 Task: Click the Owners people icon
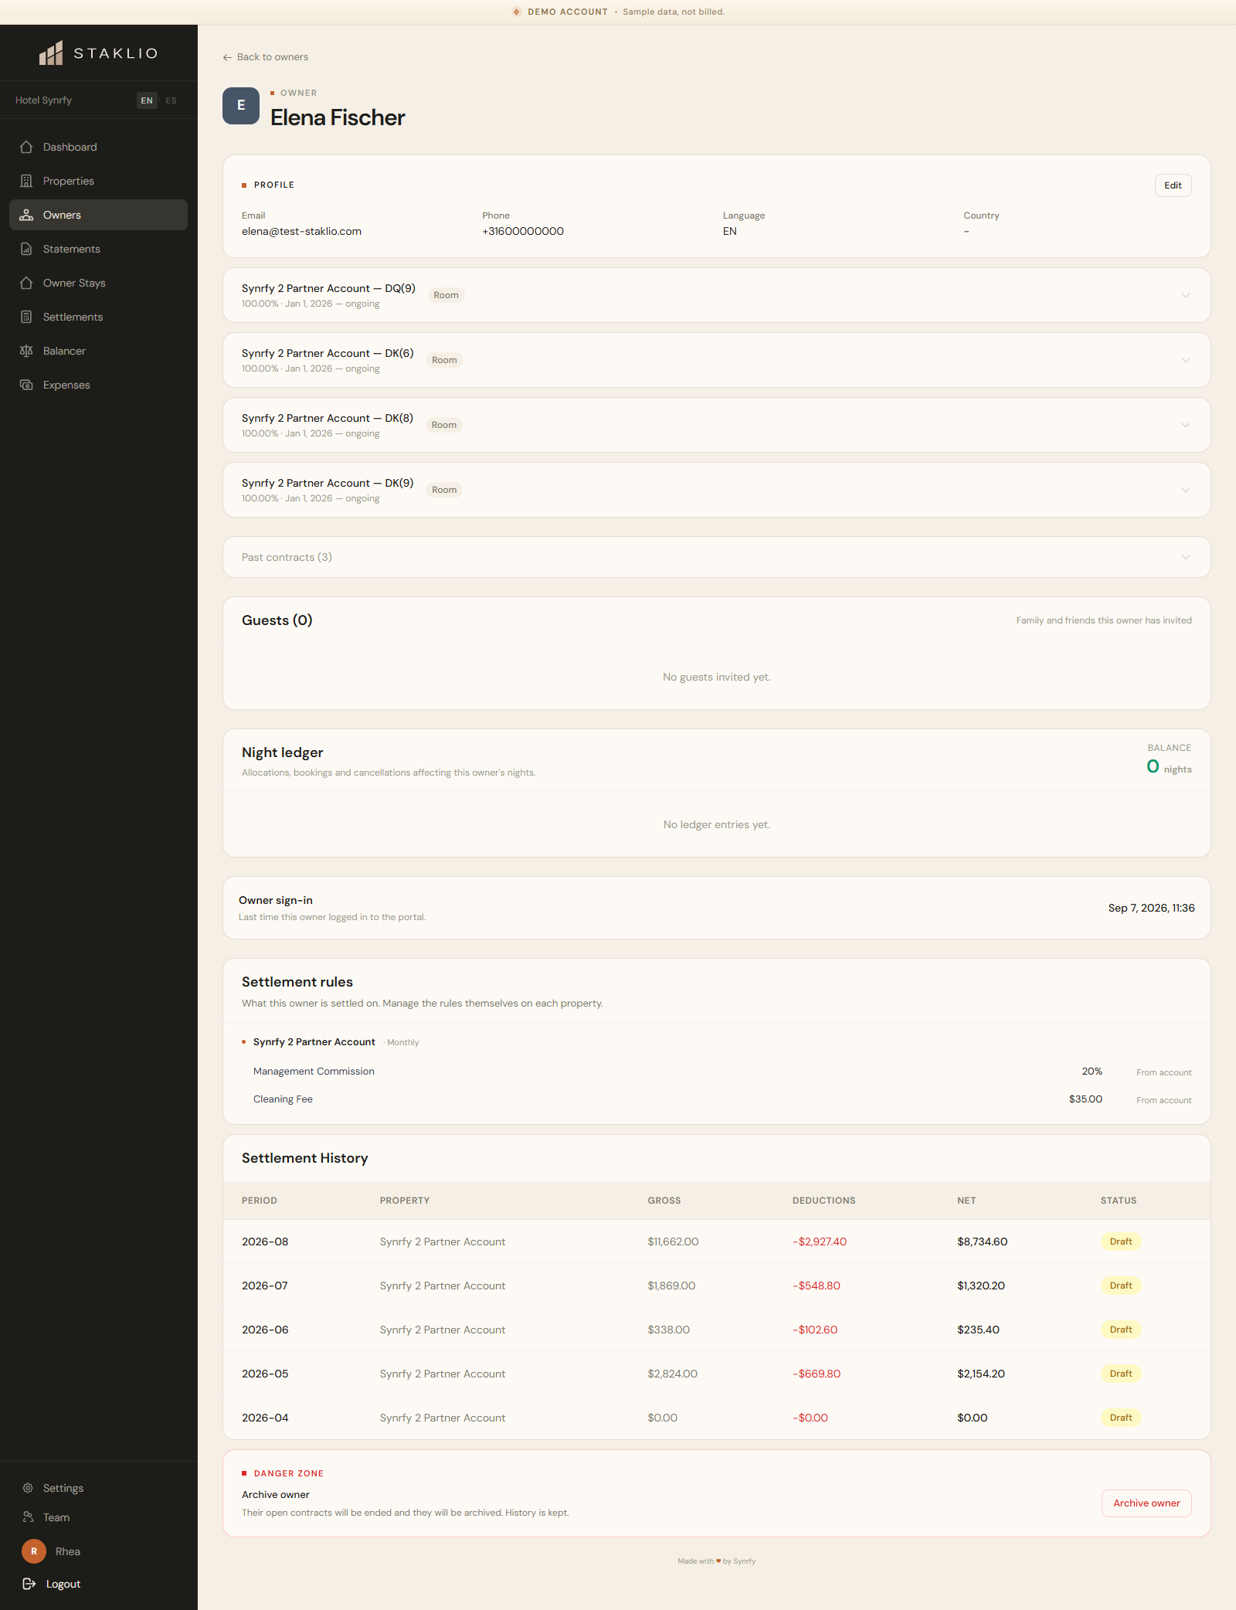click(26, 215)
